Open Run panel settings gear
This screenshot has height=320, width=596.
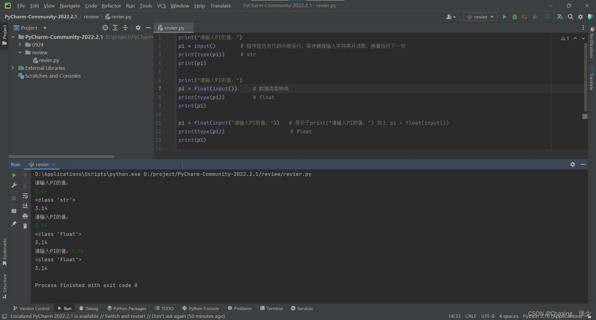click(x=573, y=164)
